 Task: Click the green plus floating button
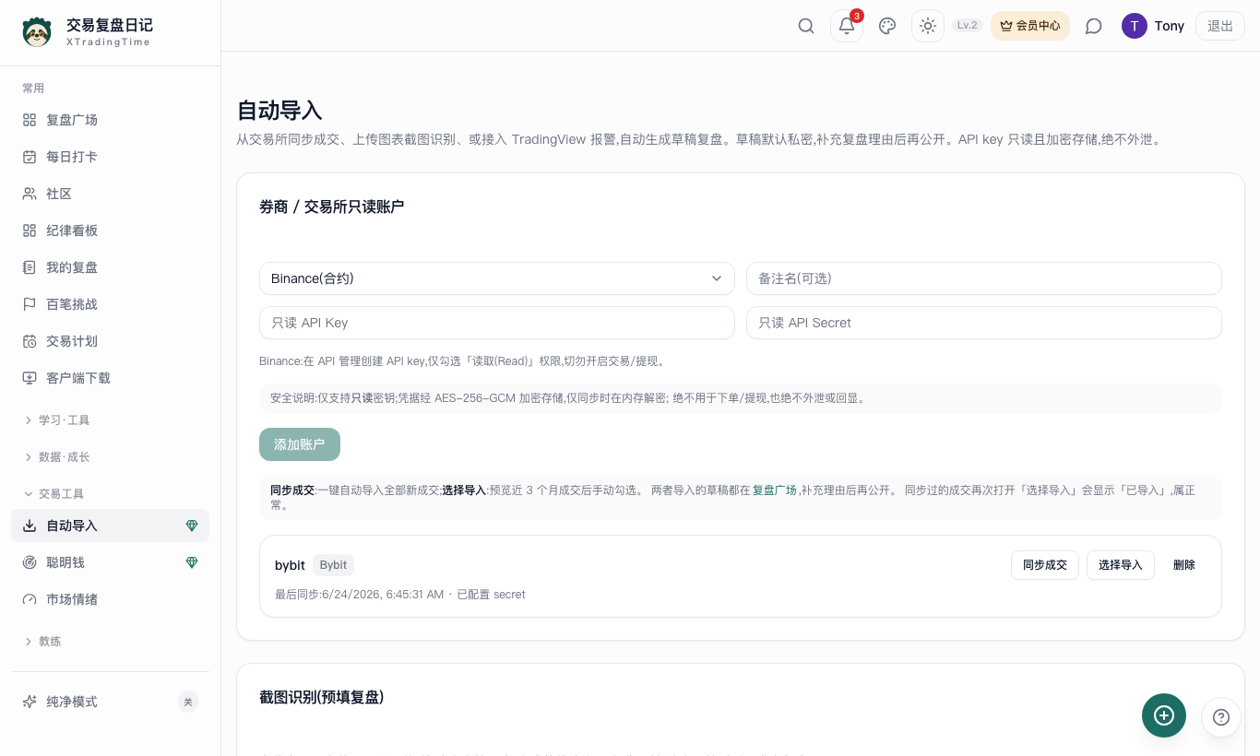click(x=1164, y=715)
